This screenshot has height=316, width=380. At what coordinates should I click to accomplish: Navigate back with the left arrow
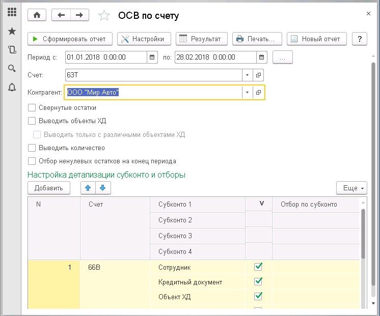click(x=61, y=15)
